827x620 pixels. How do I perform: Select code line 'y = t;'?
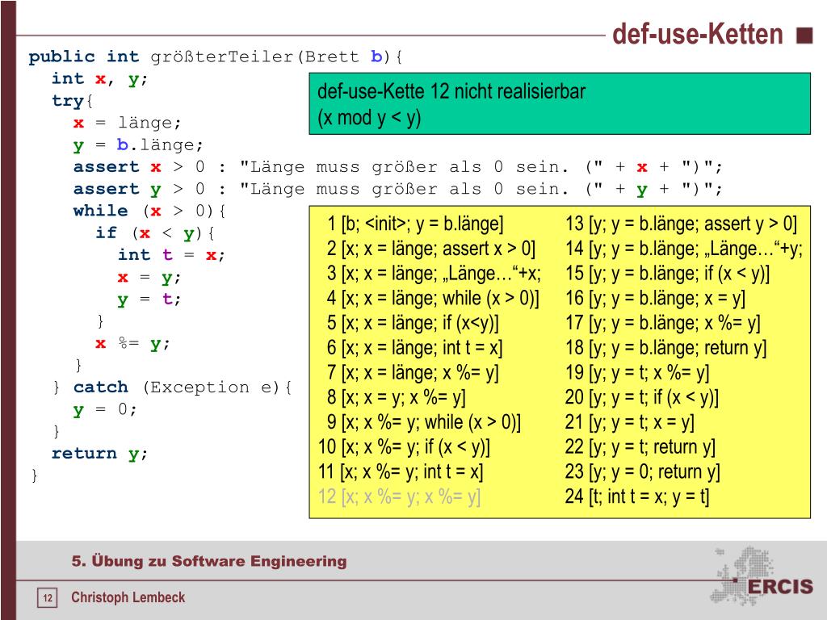click(x=149, y=300)
